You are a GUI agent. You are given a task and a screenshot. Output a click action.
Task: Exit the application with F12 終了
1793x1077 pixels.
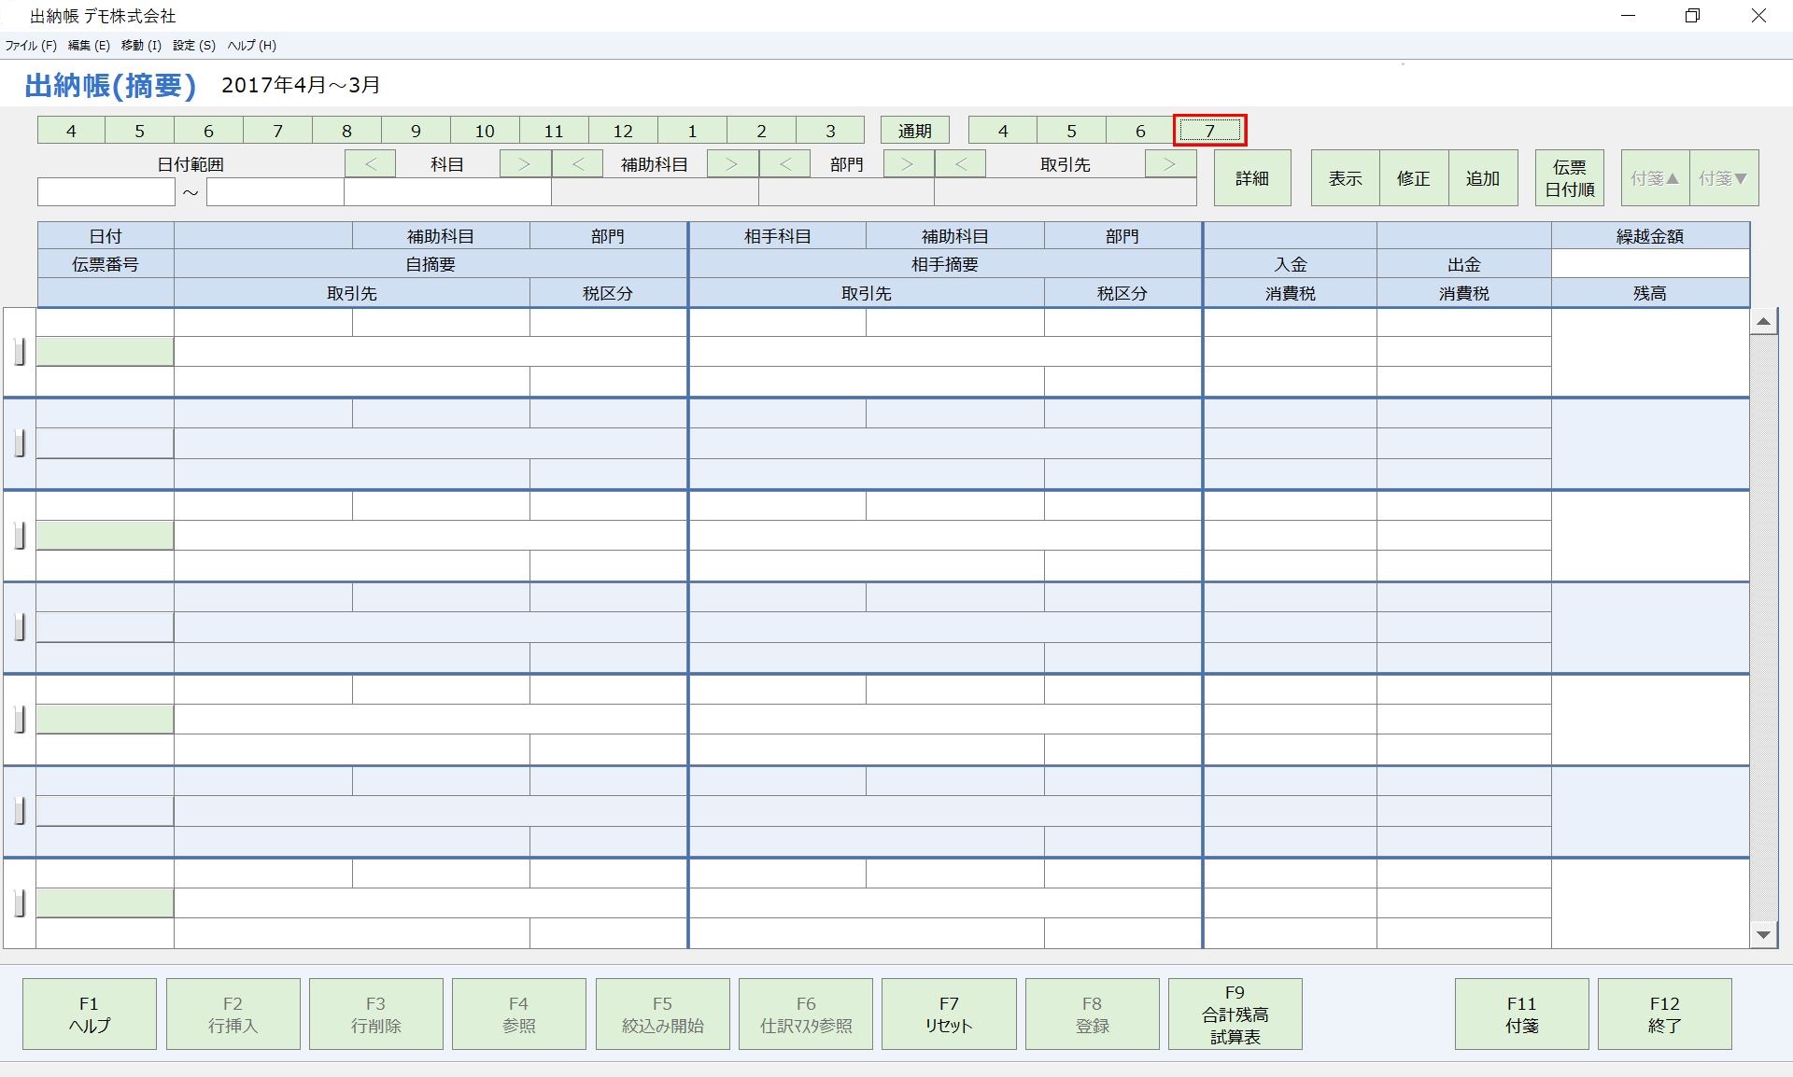pos(1664,1014)
